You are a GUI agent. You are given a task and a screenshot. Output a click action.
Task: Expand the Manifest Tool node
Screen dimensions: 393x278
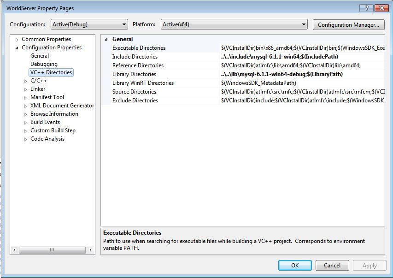[x=26, y=98]
